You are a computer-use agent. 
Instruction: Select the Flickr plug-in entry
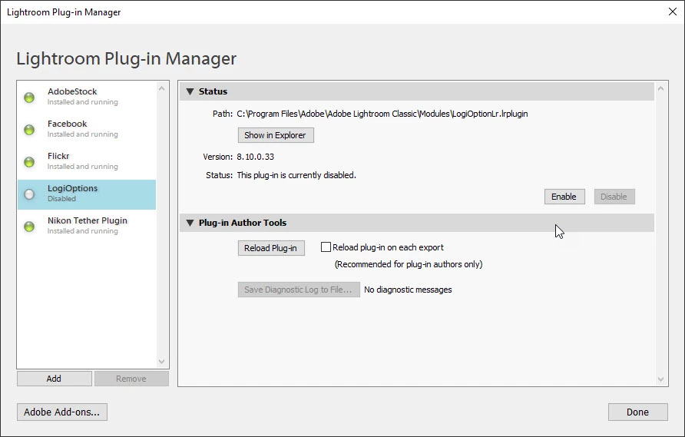click(87, 161)
